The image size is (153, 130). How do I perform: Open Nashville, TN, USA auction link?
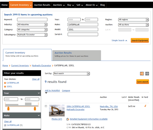(109, 106)
